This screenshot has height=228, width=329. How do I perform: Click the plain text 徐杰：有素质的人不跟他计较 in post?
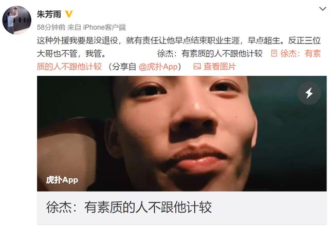(210, 54)
